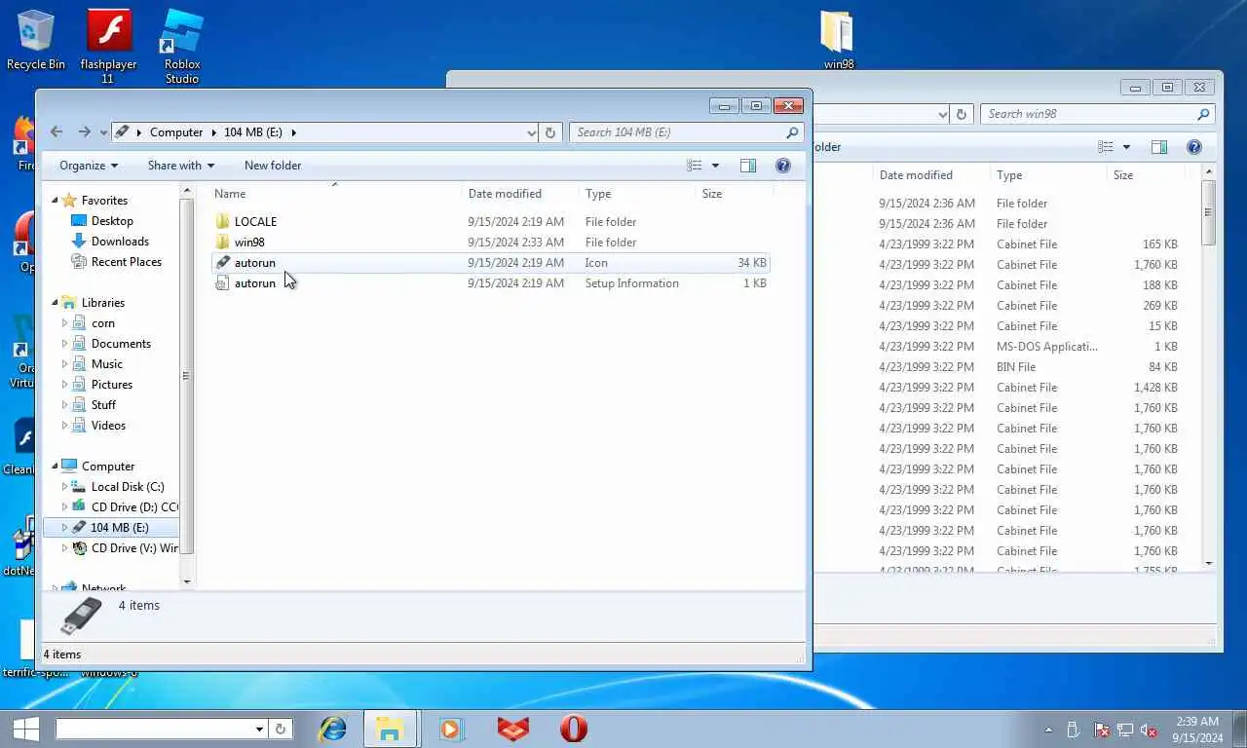Open the red cube taskbar icon

pyautogui.click(x=512, y=729)
